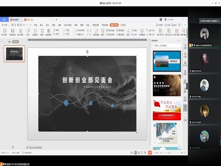This screenshot has width=221, height=166.
Task: Click the plus button to open new tab
Action: [56, 19]
